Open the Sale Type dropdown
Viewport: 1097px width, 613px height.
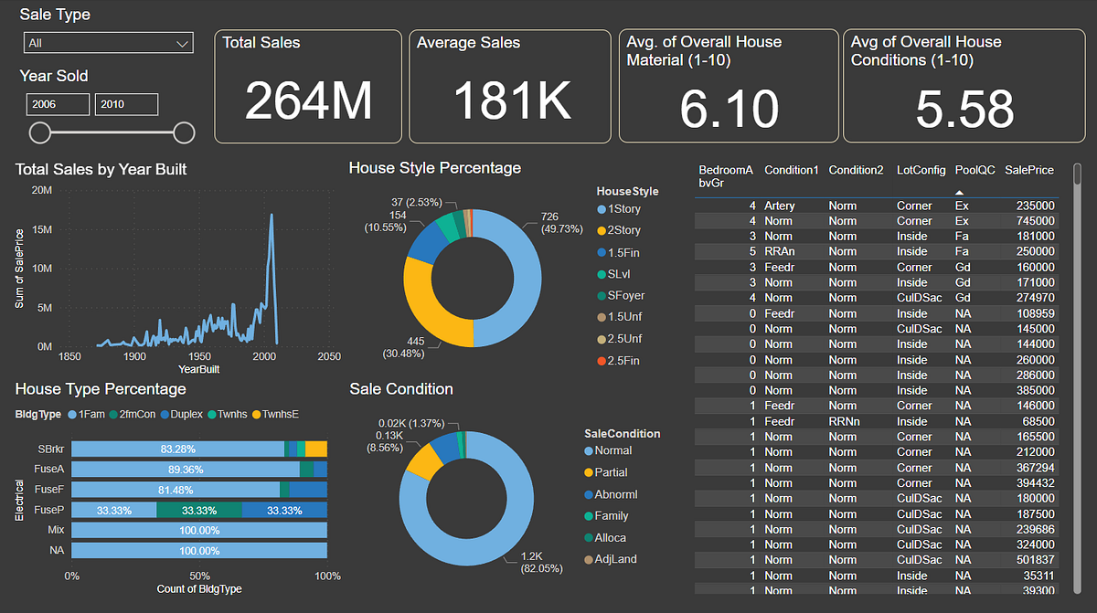click(x=108, y=42)
